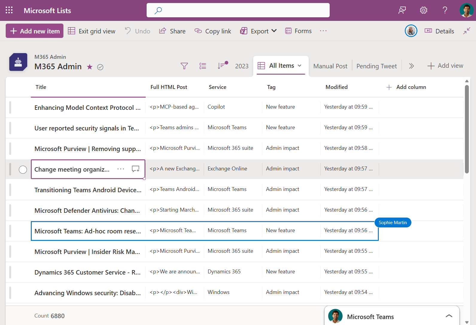Open the Modified column header
Image resolution: width=476 pixels, height=325 pixels.
350,87
